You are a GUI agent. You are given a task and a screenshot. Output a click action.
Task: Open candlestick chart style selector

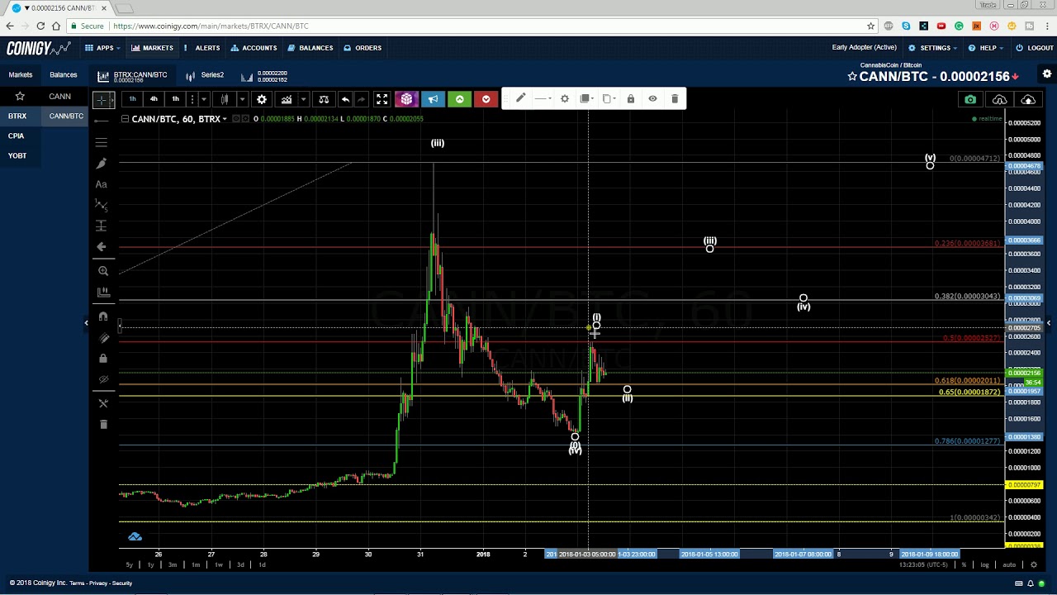pos(225,99)
